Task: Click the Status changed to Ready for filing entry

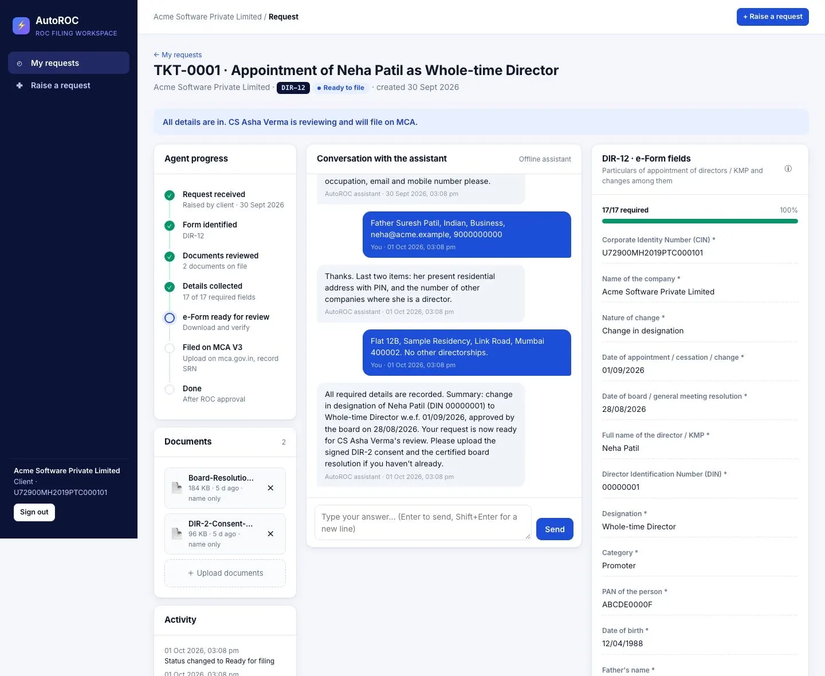Action: (x=219, y=661)
